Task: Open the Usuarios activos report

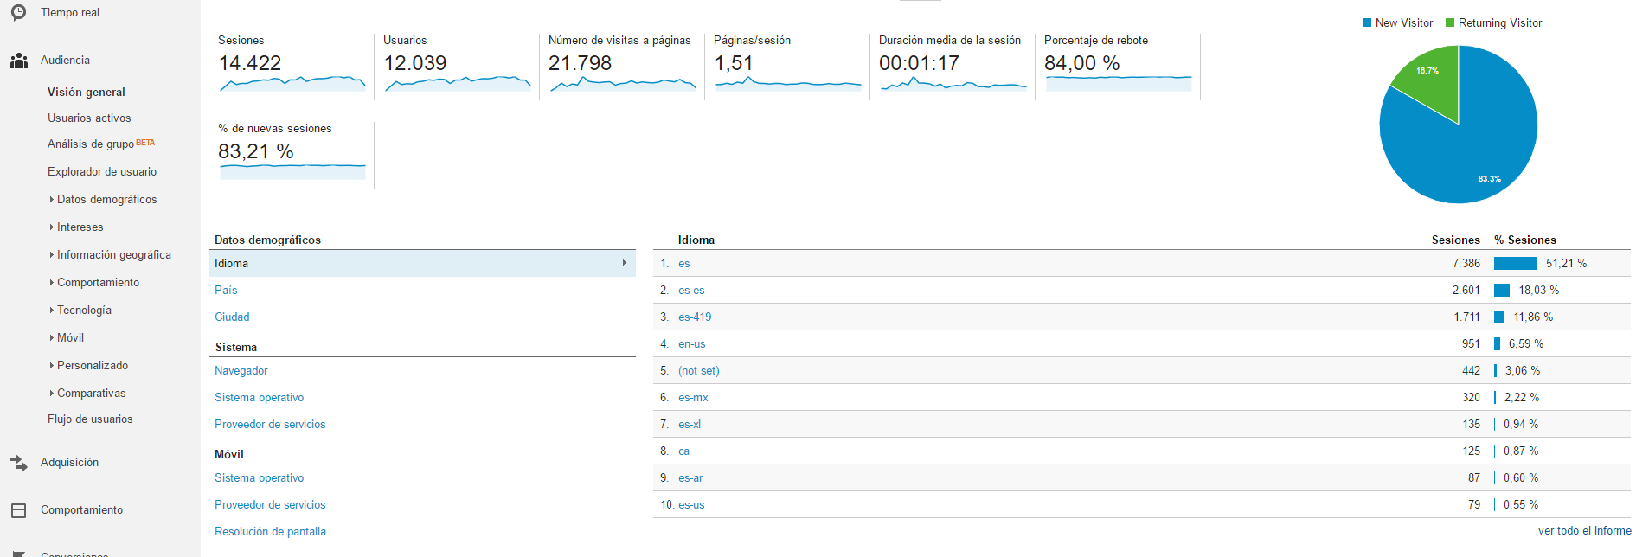Action: 89,118
